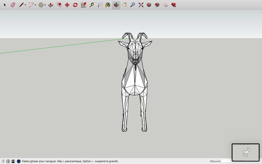Click Zoom Extents to fit the model

click(141, 5)
